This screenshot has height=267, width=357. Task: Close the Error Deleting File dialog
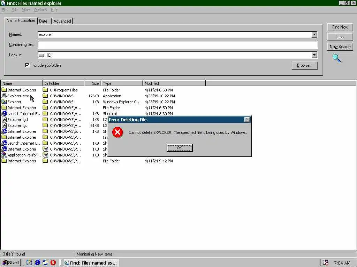pos(247,120)
